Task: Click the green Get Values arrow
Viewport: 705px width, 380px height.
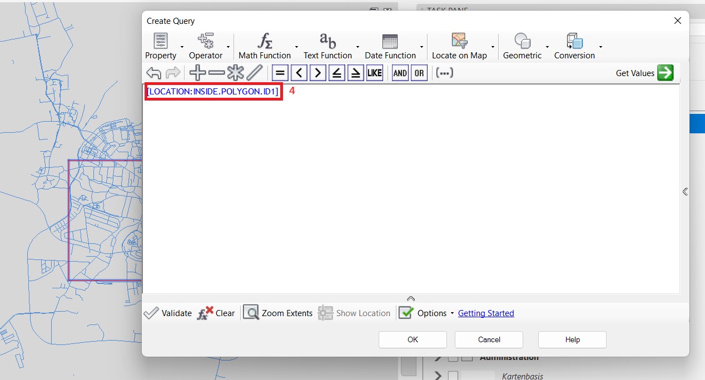Action: coord(665,73)
